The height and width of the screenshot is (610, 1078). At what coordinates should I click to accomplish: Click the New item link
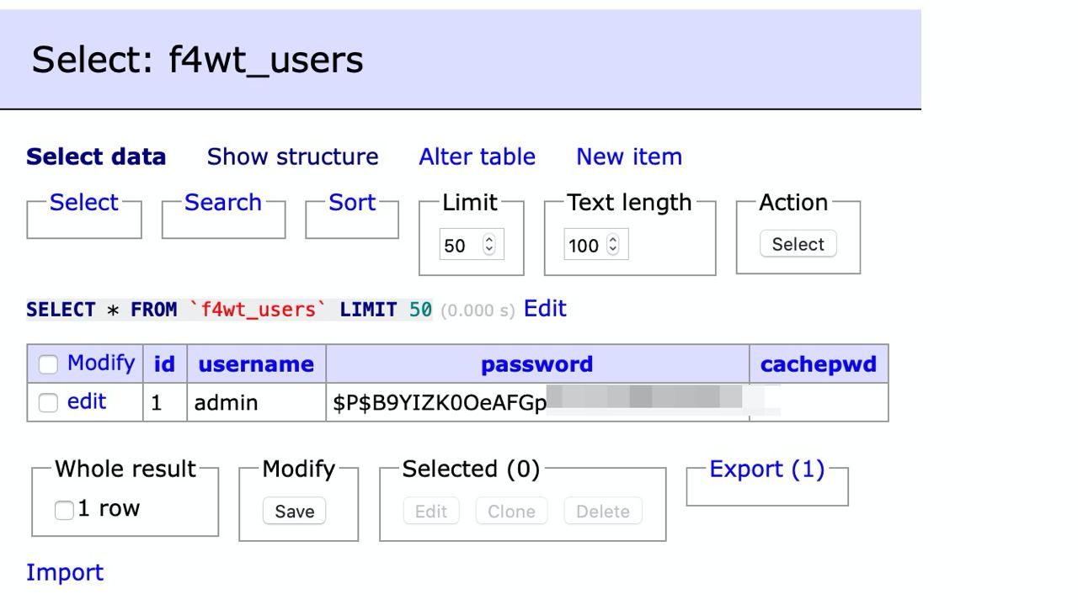(628, 157)
